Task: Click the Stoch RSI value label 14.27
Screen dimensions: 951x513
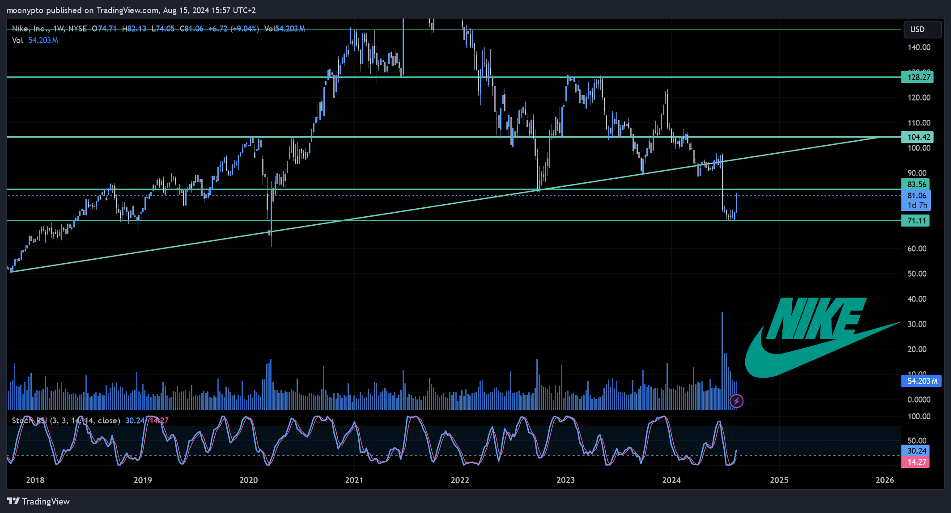Action: [x=916, y=462]
